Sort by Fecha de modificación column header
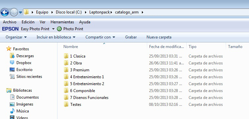The width and height of the screenshot is (249, 119). [167, 47]
